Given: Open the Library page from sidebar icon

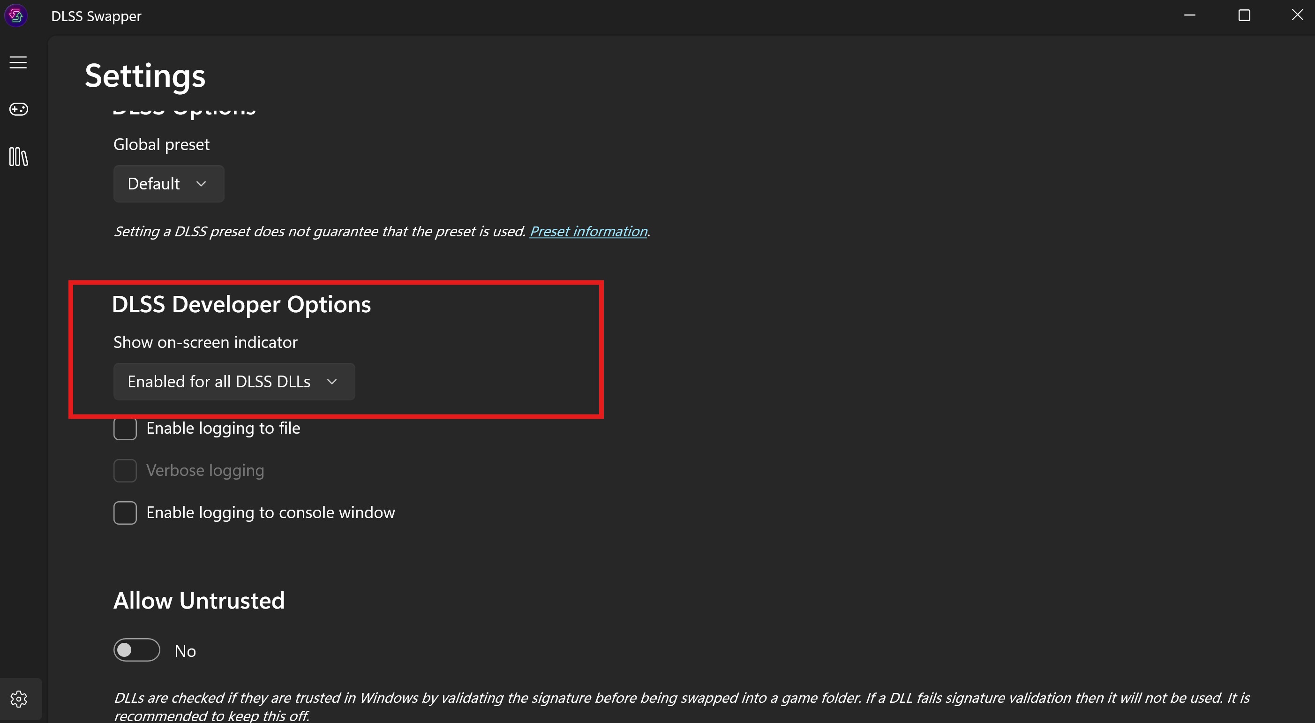Looking at the screenshot, I should (18, 157).
